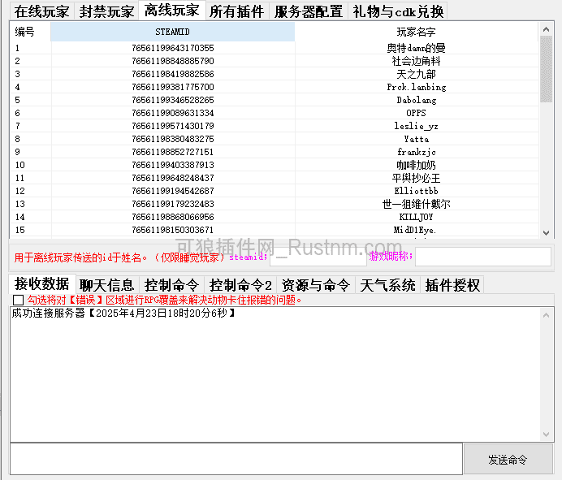
Task: Open the 聊天信息 tab
Action: [x=107, y=285]
